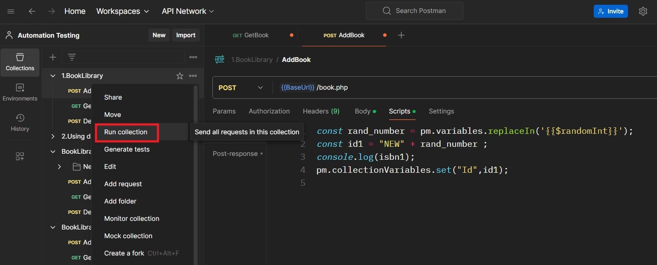This screenshot has height=265, width=657.
Task: Open the configure workspace sidebar grid icon
Action: click(20, 156)
